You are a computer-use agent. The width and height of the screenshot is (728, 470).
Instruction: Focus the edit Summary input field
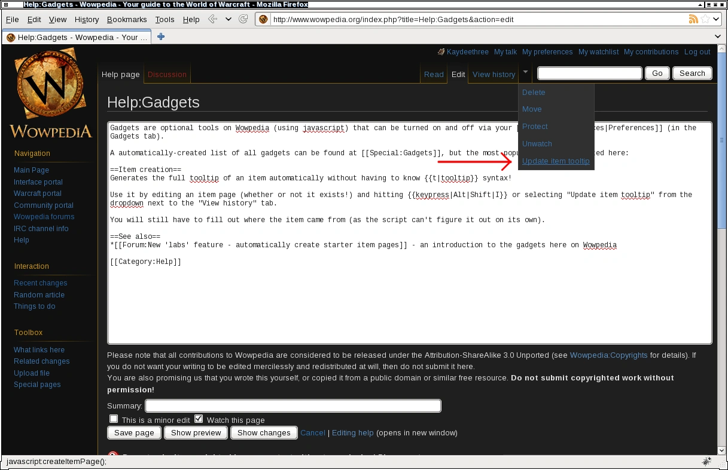click(293, 406)
